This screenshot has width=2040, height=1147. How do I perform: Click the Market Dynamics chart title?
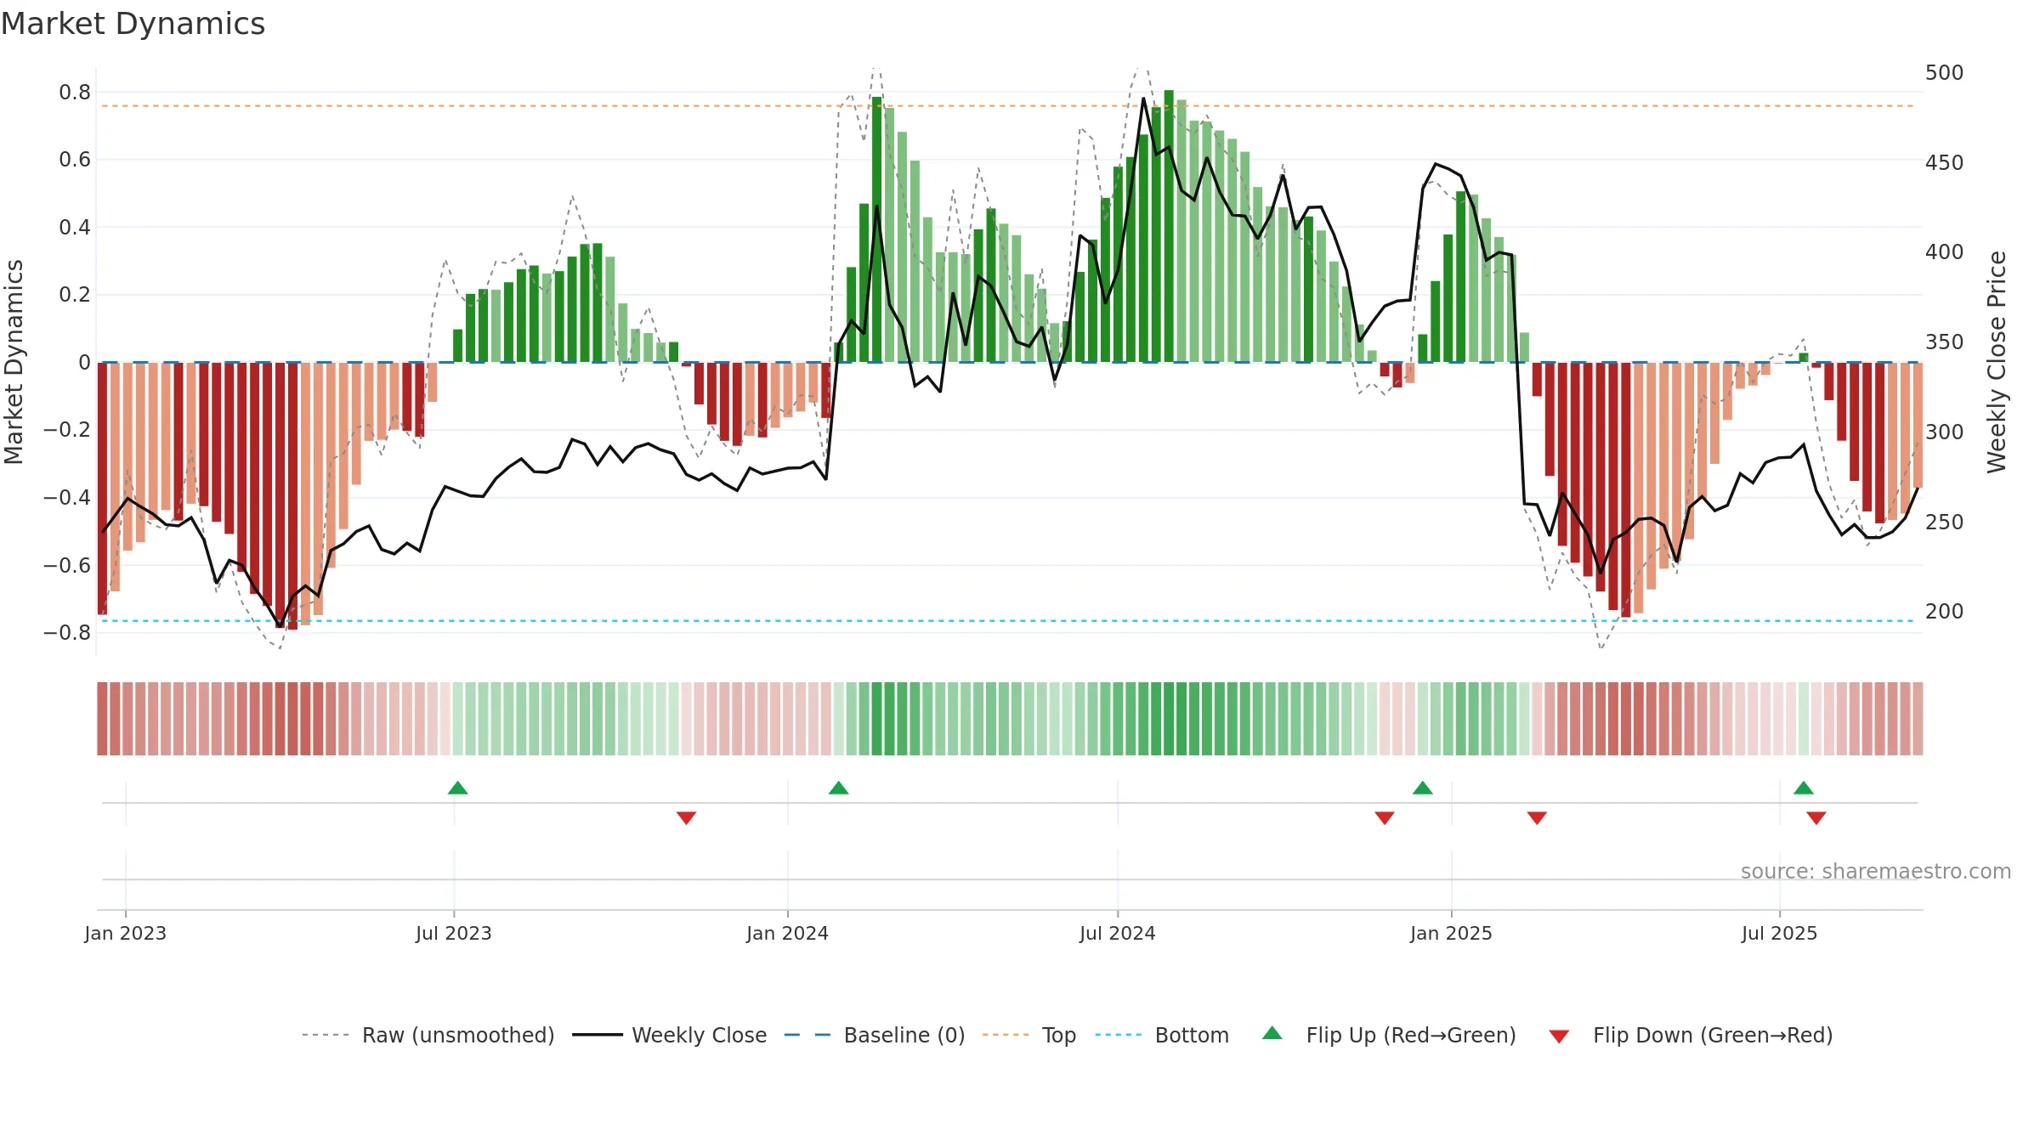[133, 24]
